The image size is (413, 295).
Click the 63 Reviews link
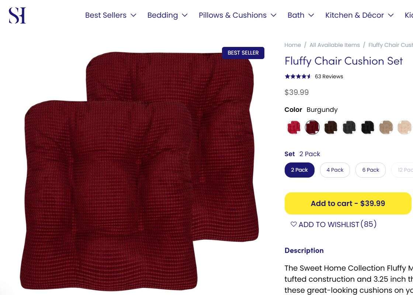pyautogui.click(x=329, y=76)
